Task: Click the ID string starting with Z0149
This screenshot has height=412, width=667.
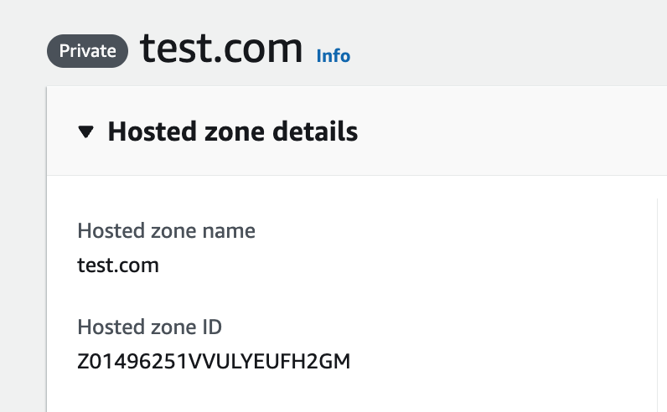Action: pyautogui.click(x=213, y=362)
